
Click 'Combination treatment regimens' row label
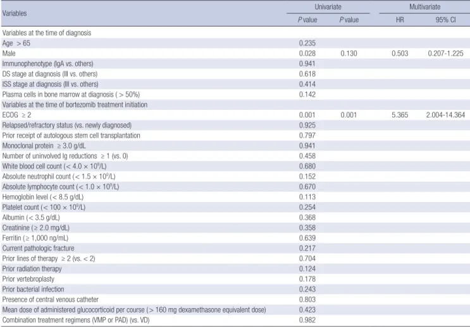coord(75,320)
